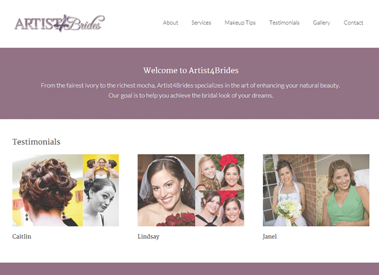379x275 pixels.
Task: Click the Testimonials section heading
Action: point(36,142)
